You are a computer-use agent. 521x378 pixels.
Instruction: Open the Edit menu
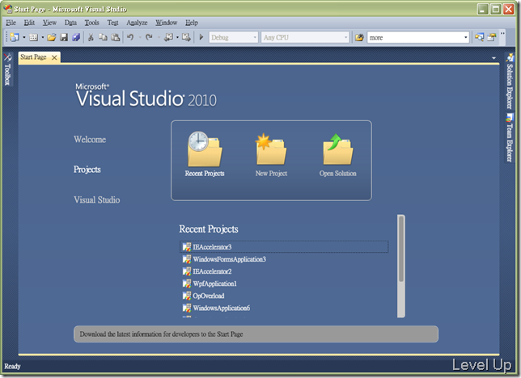(29, 23)
